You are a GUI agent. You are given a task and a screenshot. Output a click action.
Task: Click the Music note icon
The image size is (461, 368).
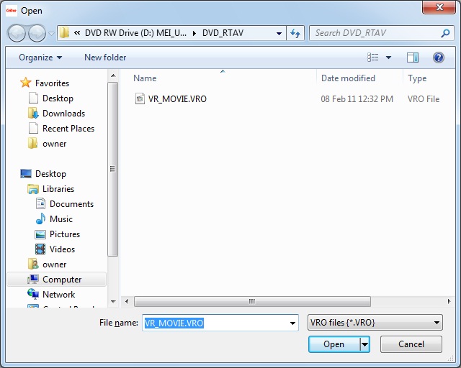pyautogui.click(x=40, y=219)
